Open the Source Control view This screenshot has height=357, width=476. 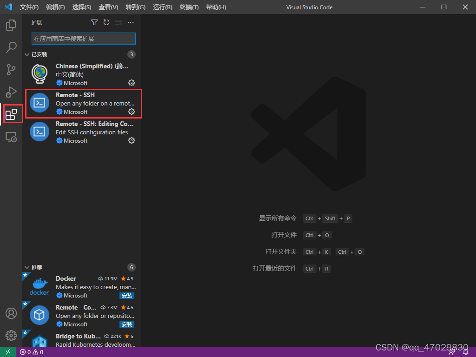(x=11, y=70)
